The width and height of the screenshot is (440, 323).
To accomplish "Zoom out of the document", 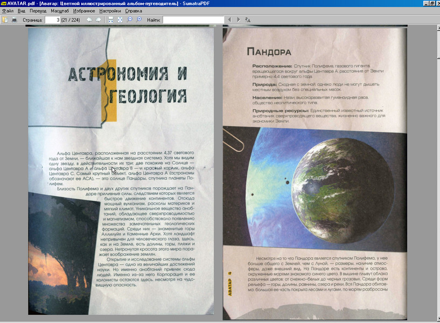I will [130, 19].
